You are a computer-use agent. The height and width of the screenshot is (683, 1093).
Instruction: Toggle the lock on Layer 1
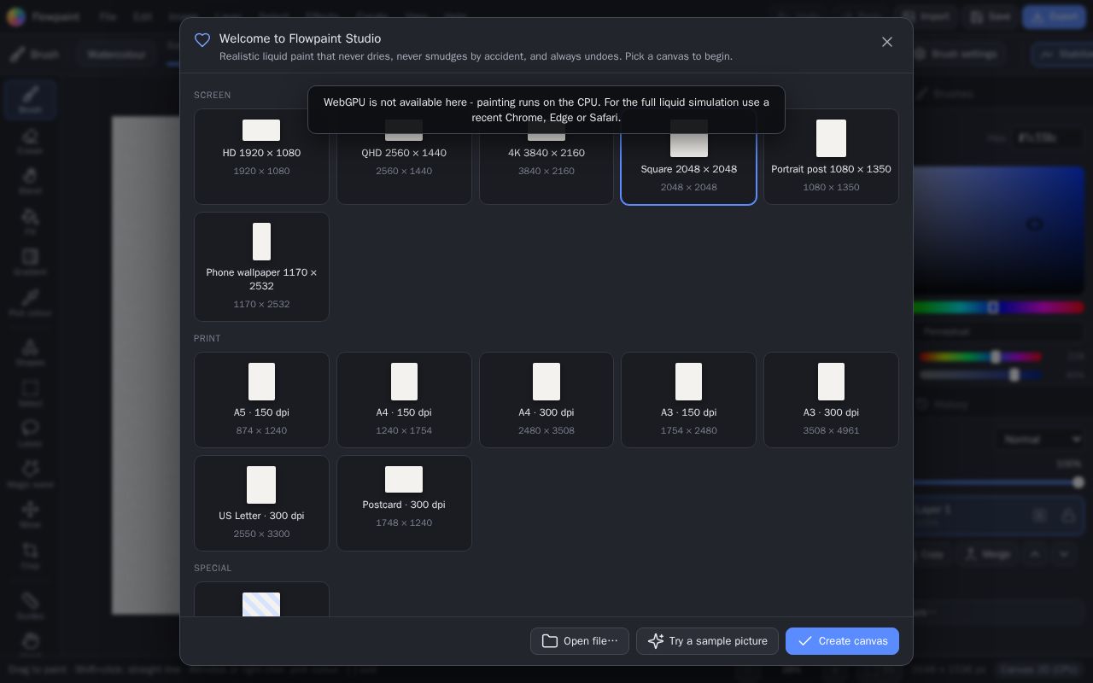pyautogui.click(x=1068, y=516)
